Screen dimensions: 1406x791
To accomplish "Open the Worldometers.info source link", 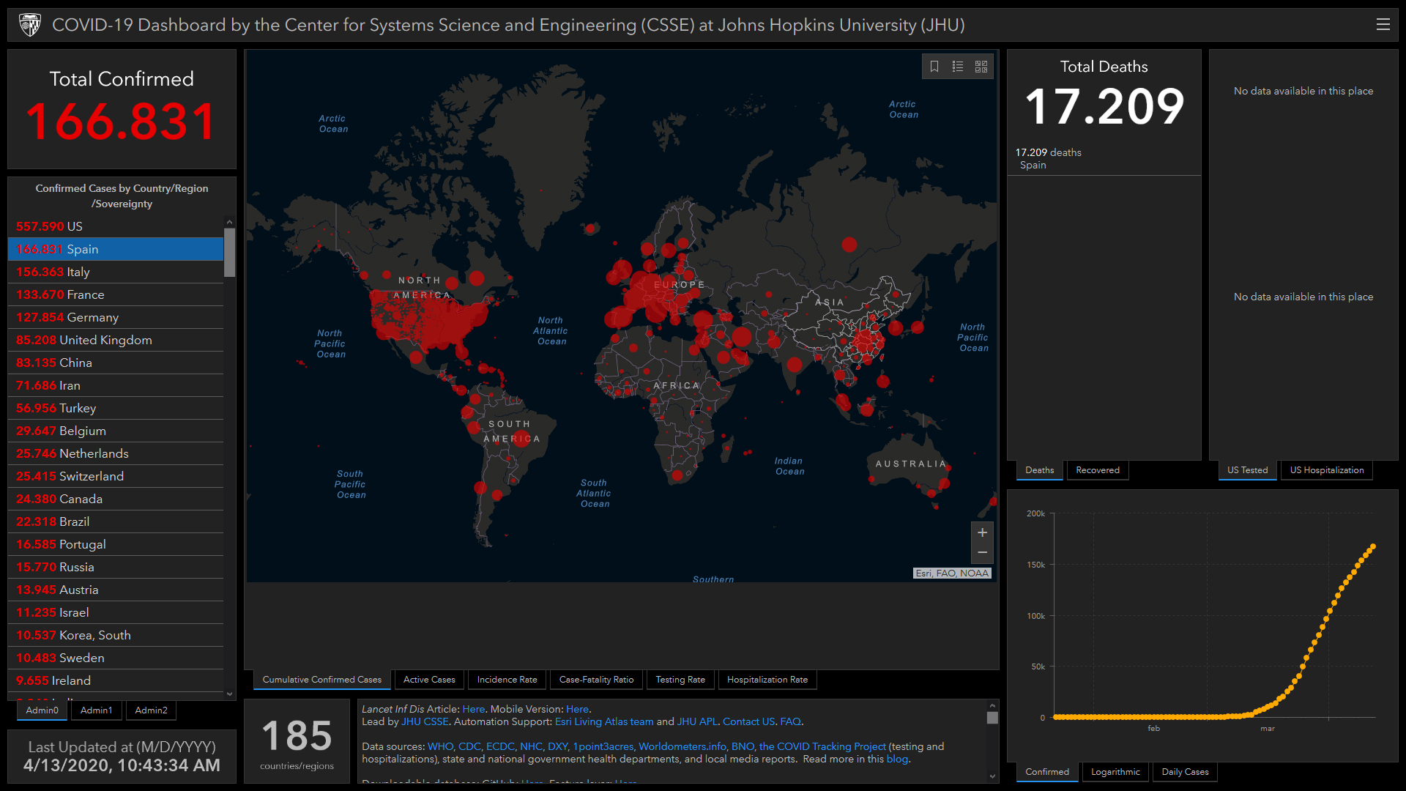I will pos(682,746).
